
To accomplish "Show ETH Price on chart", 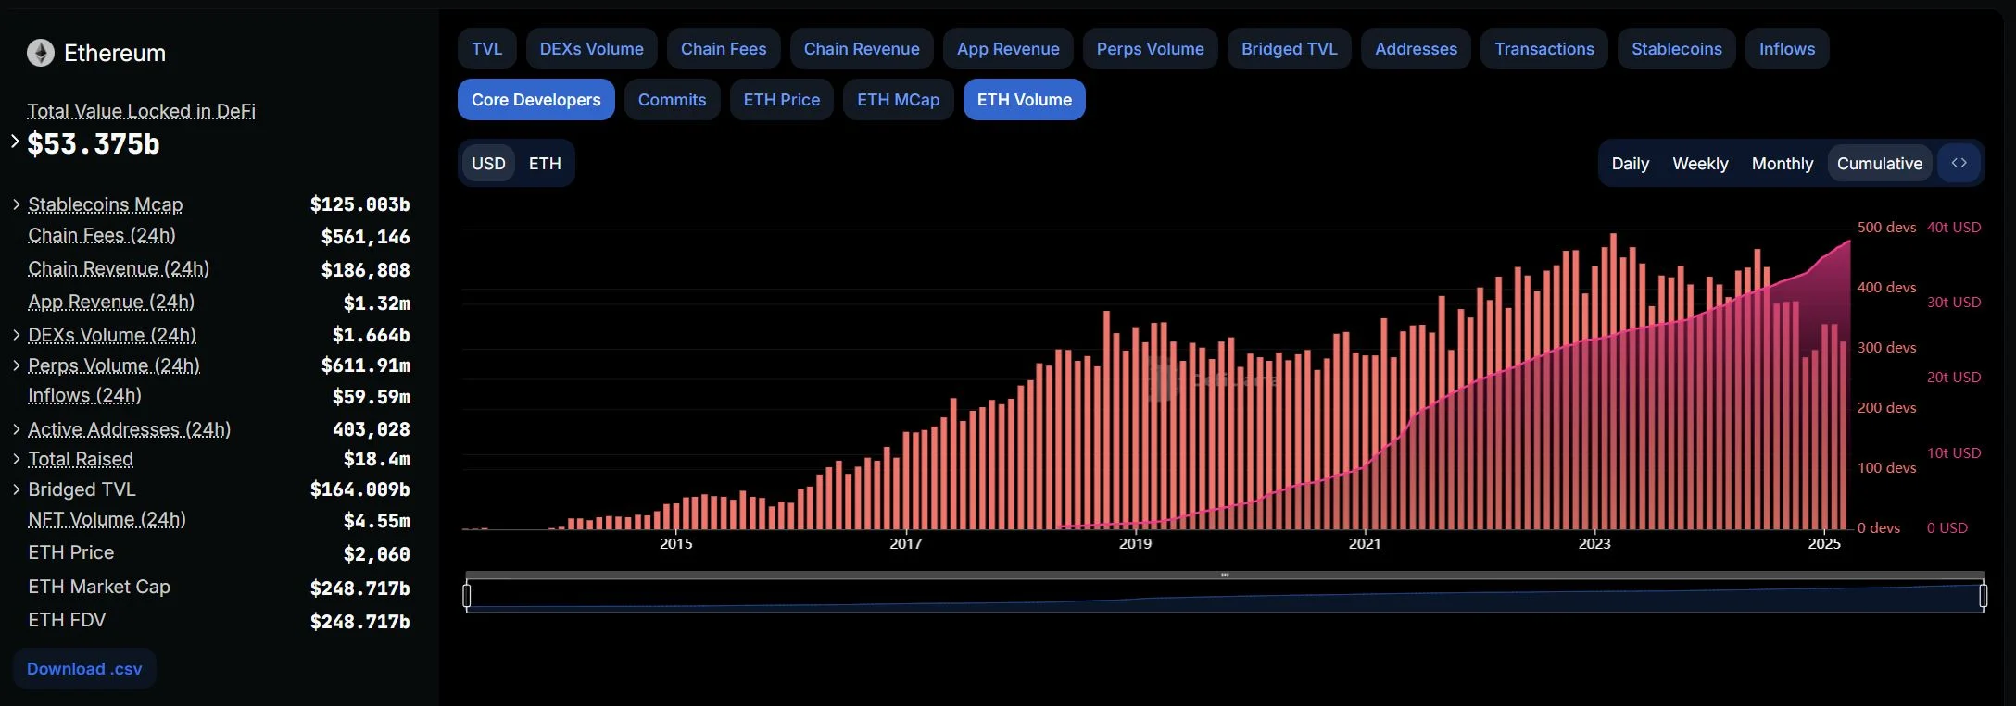I will coord(782,99).
